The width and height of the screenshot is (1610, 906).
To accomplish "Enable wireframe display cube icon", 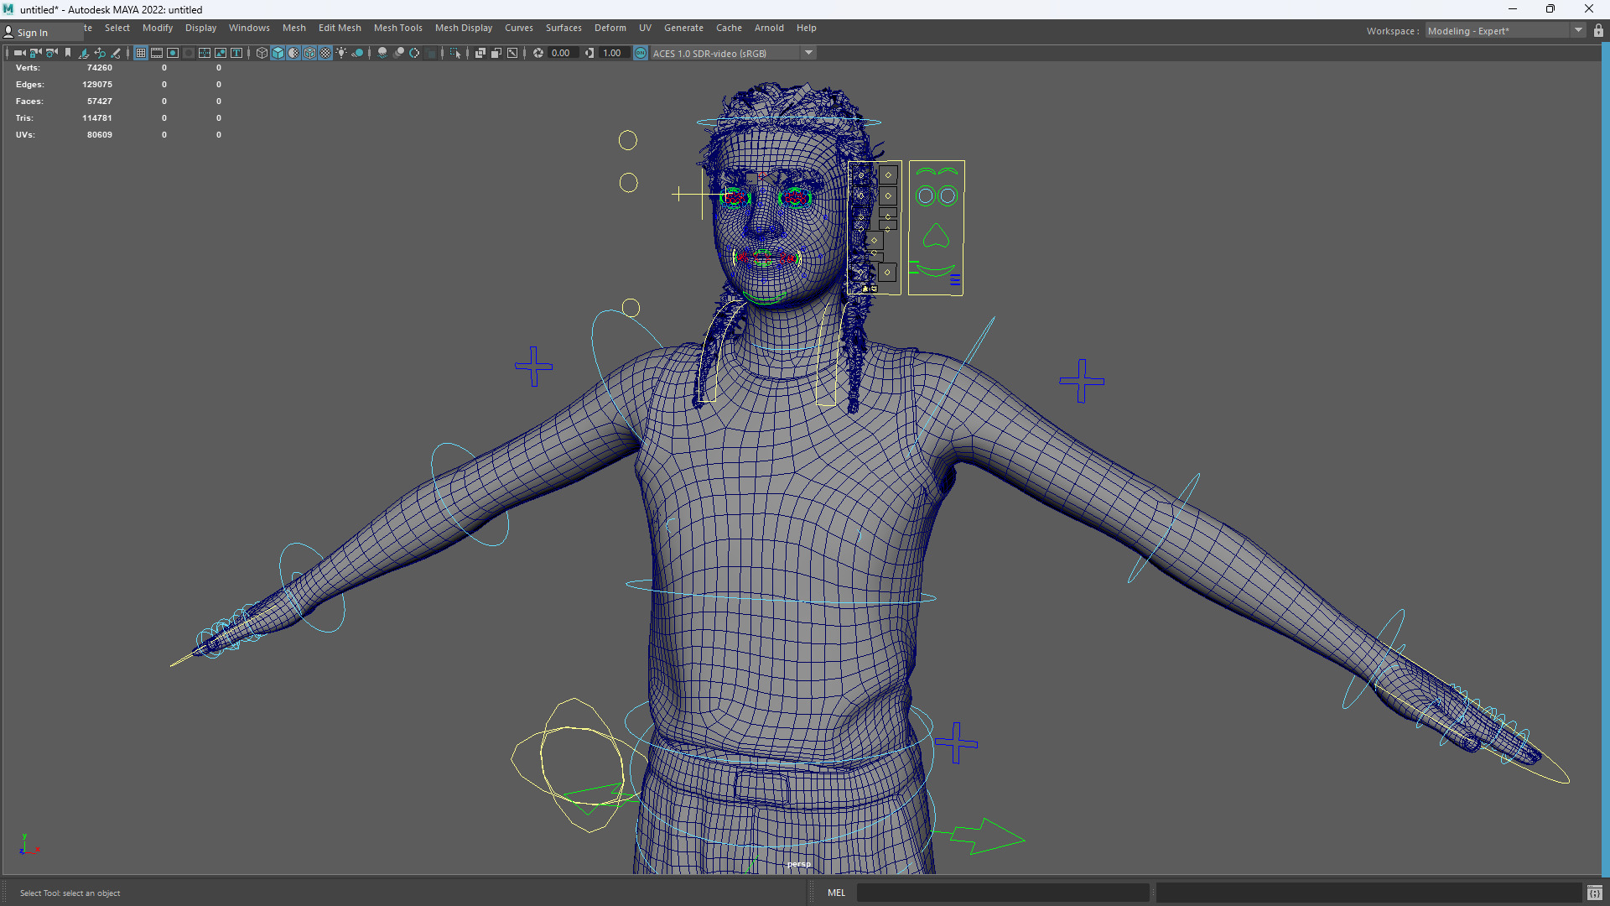I will pyautogui.click(x=262, y=53).
